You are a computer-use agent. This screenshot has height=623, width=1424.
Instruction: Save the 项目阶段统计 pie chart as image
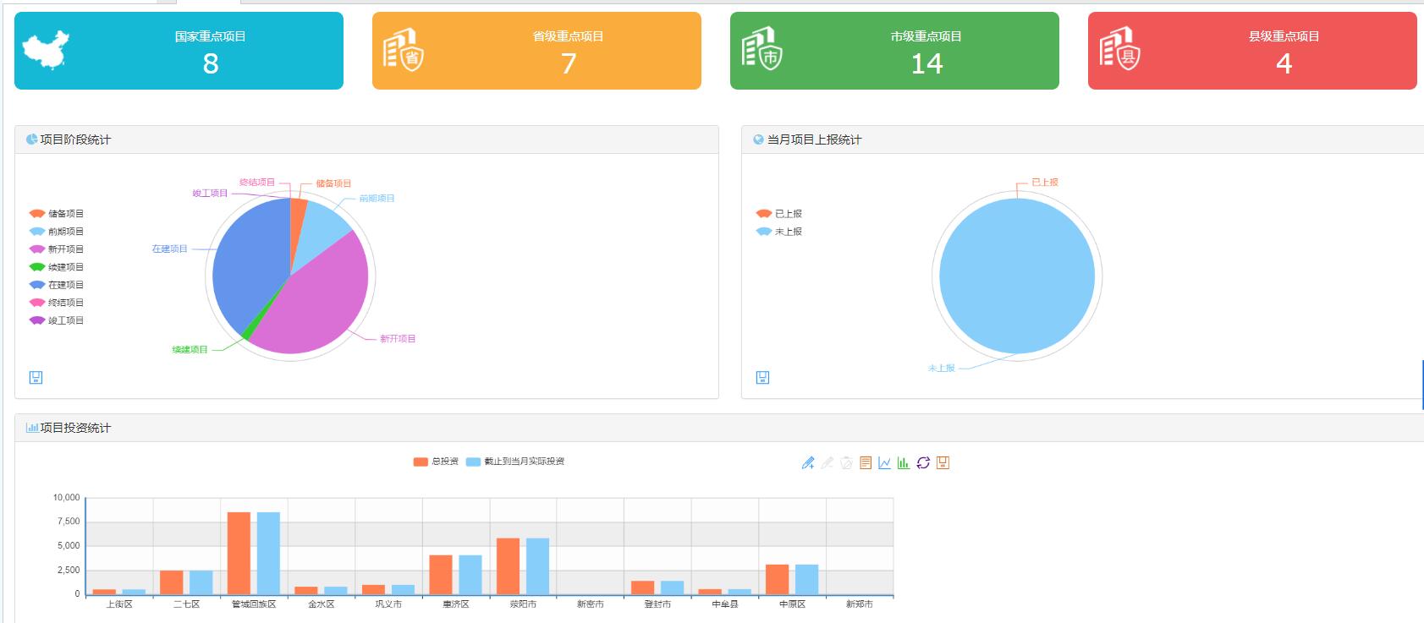pyautogui.click(x=36, y=377)
